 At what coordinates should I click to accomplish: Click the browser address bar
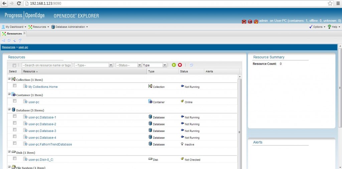point(174,3)
